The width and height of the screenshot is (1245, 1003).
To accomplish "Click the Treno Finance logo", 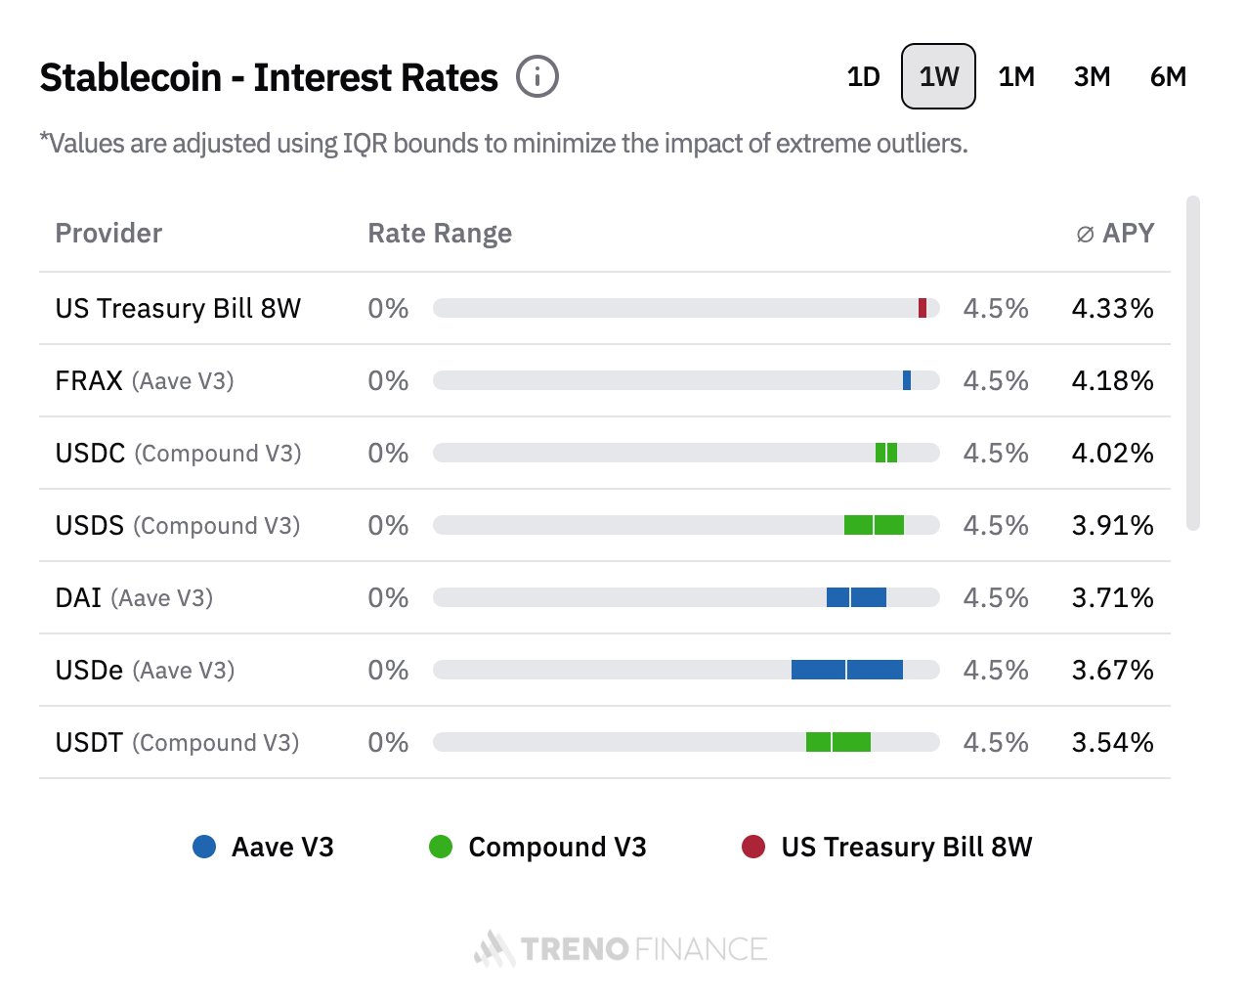I will click(x=621, y=948).
